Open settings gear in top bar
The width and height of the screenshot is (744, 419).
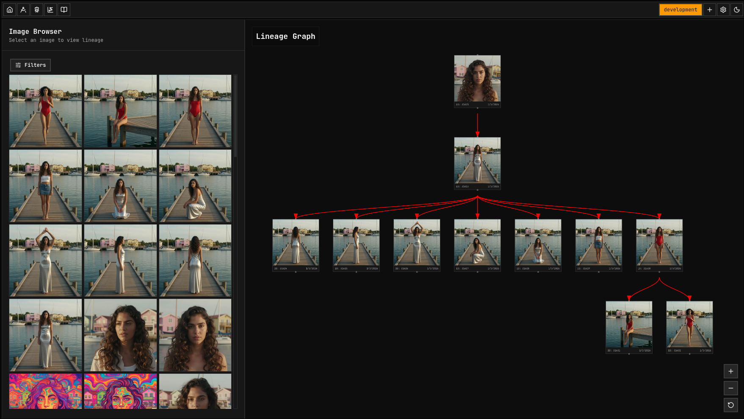pyautogui.click(x=723, y=10)
